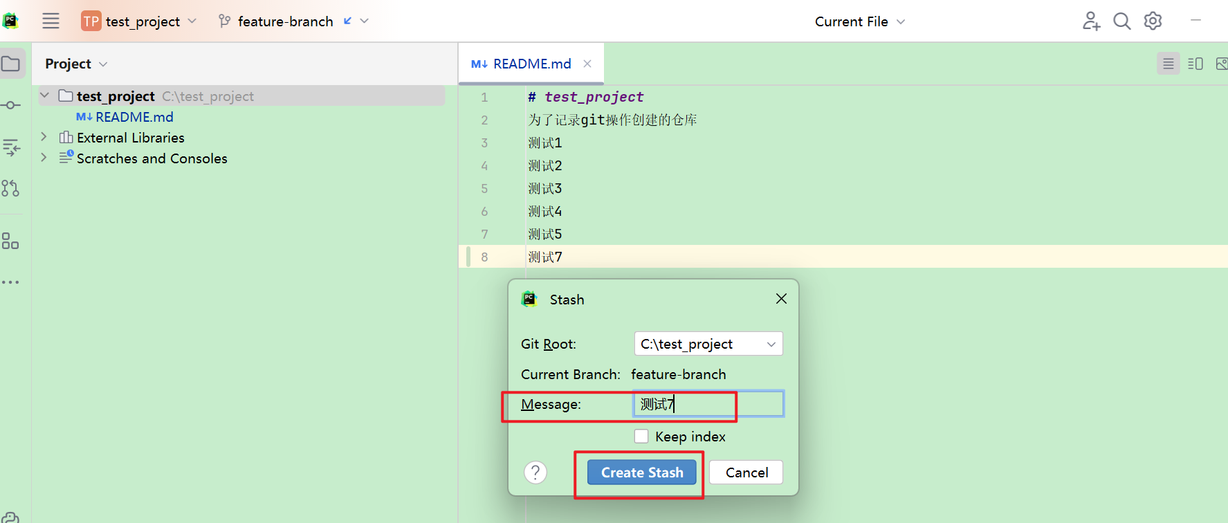
Task: Open the Current File run configuration dropdown
Action: click(x=860, y=21)
